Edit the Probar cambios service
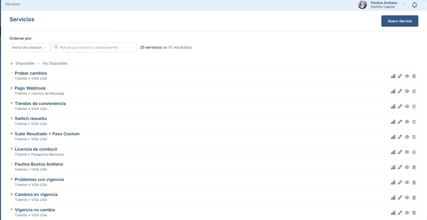Viewport: 427px width, 220px height. [400, 76]
